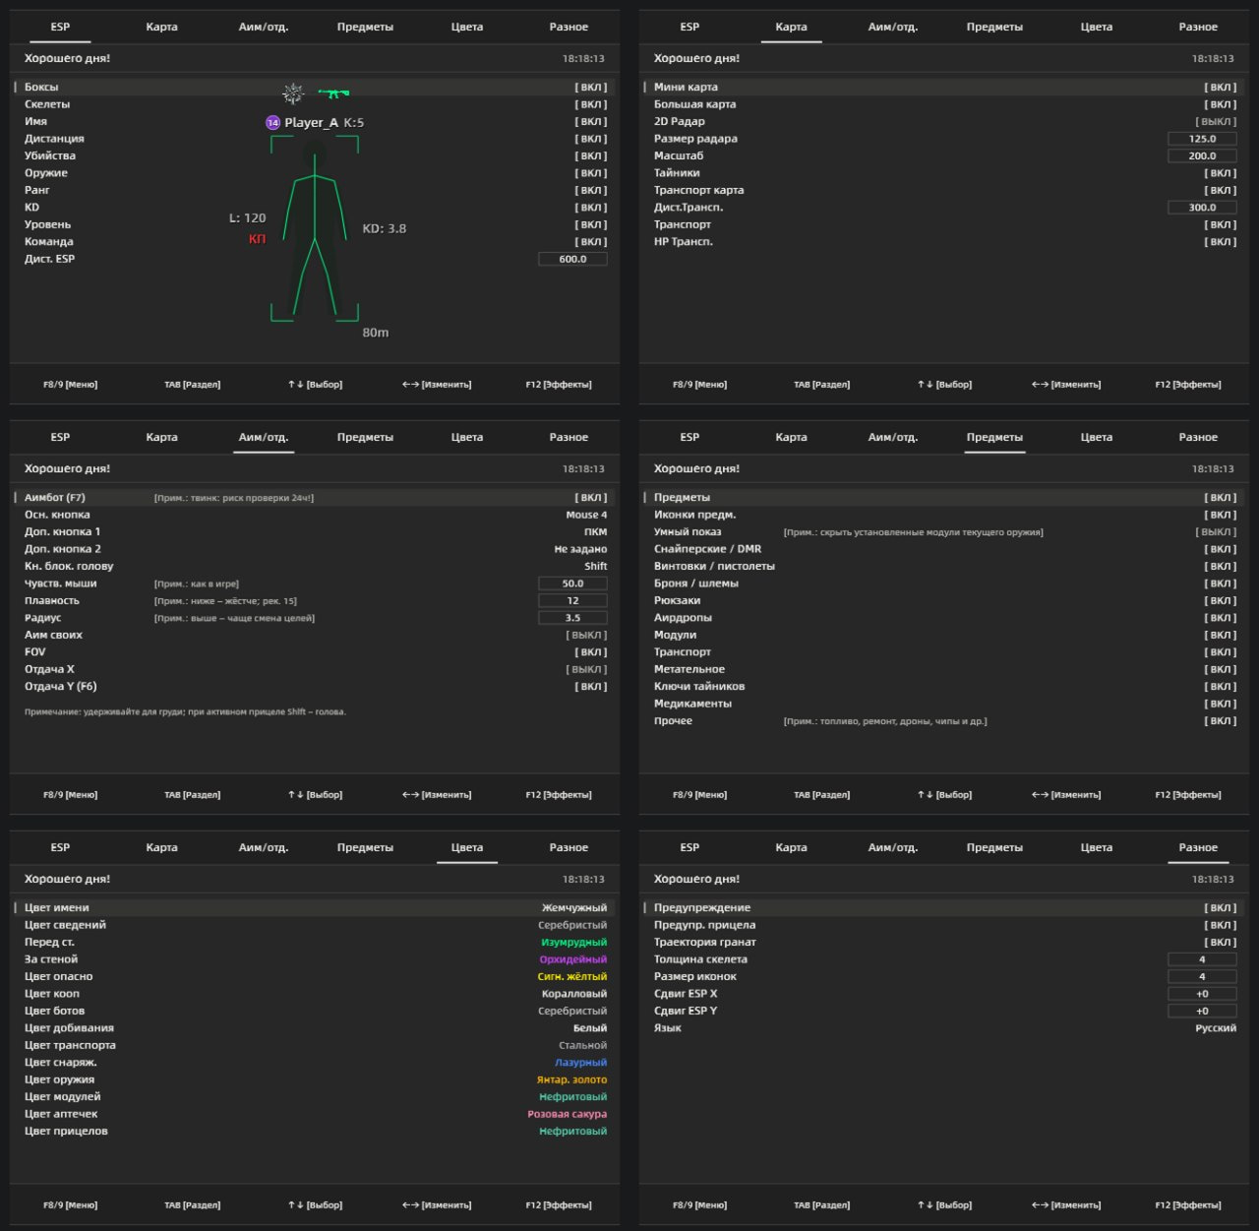Change Язык setting value Русский

click(1216, 1028)
